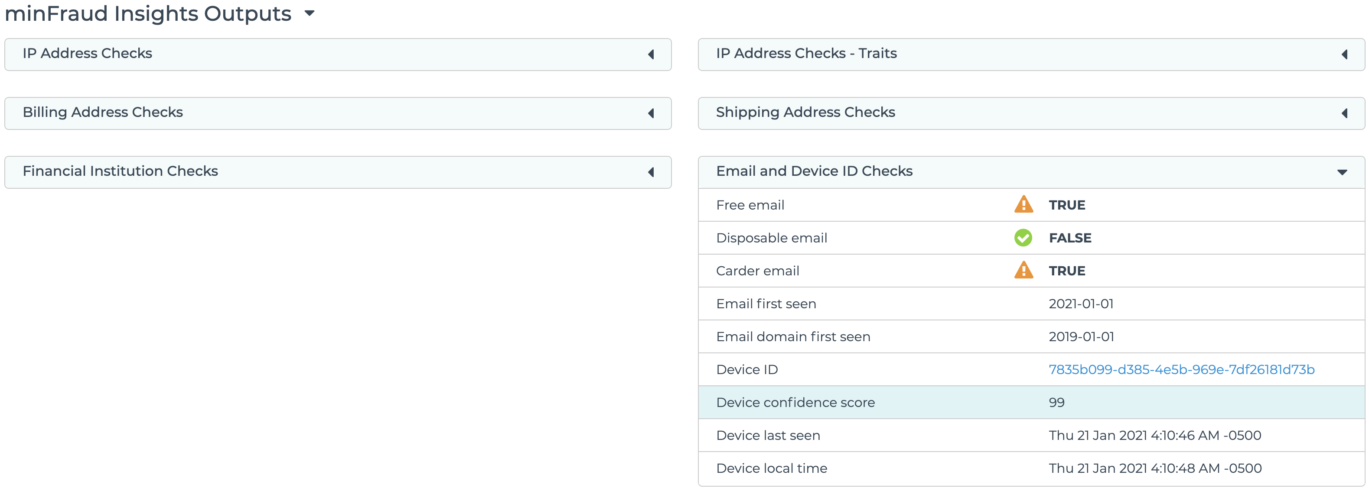Expand Billing Address Checks panel arrow

pos(651,113)
